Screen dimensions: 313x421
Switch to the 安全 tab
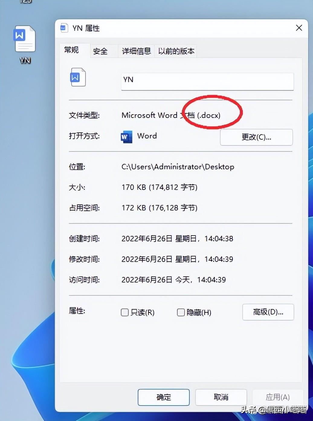click(100, 51)
